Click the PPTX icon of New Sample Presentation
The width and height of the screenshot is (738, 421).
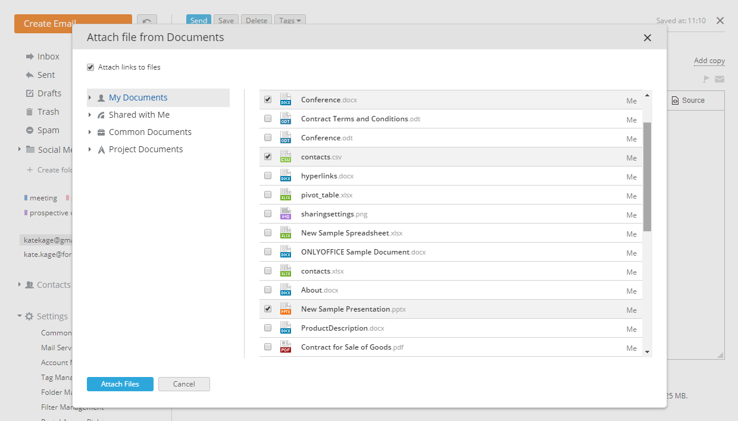coord(286,309)
